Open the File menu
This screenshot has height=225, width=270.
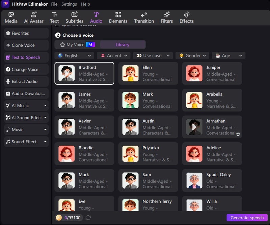pyautogui.click(x=54, y=4)
